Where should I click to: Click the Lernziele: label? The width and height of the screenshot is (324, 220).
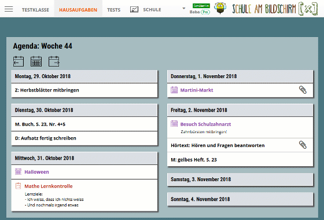point(34,194)
